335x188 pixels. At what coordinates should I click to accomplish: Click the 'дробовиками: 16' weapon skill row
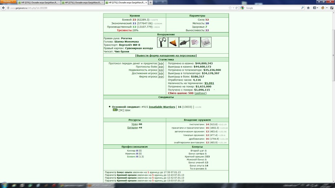208,139
